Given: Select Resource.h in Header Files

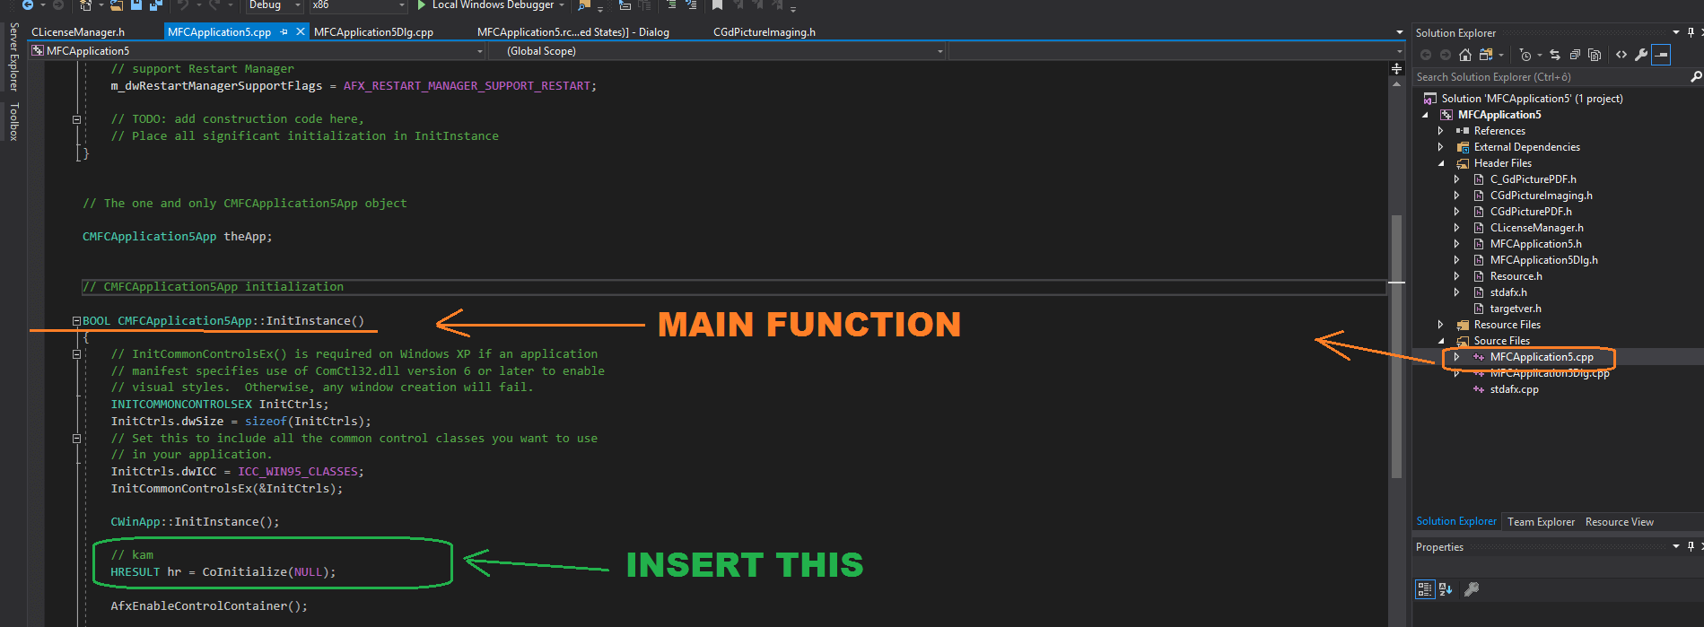Looking at the screenshot, I should coord(1516,276).
